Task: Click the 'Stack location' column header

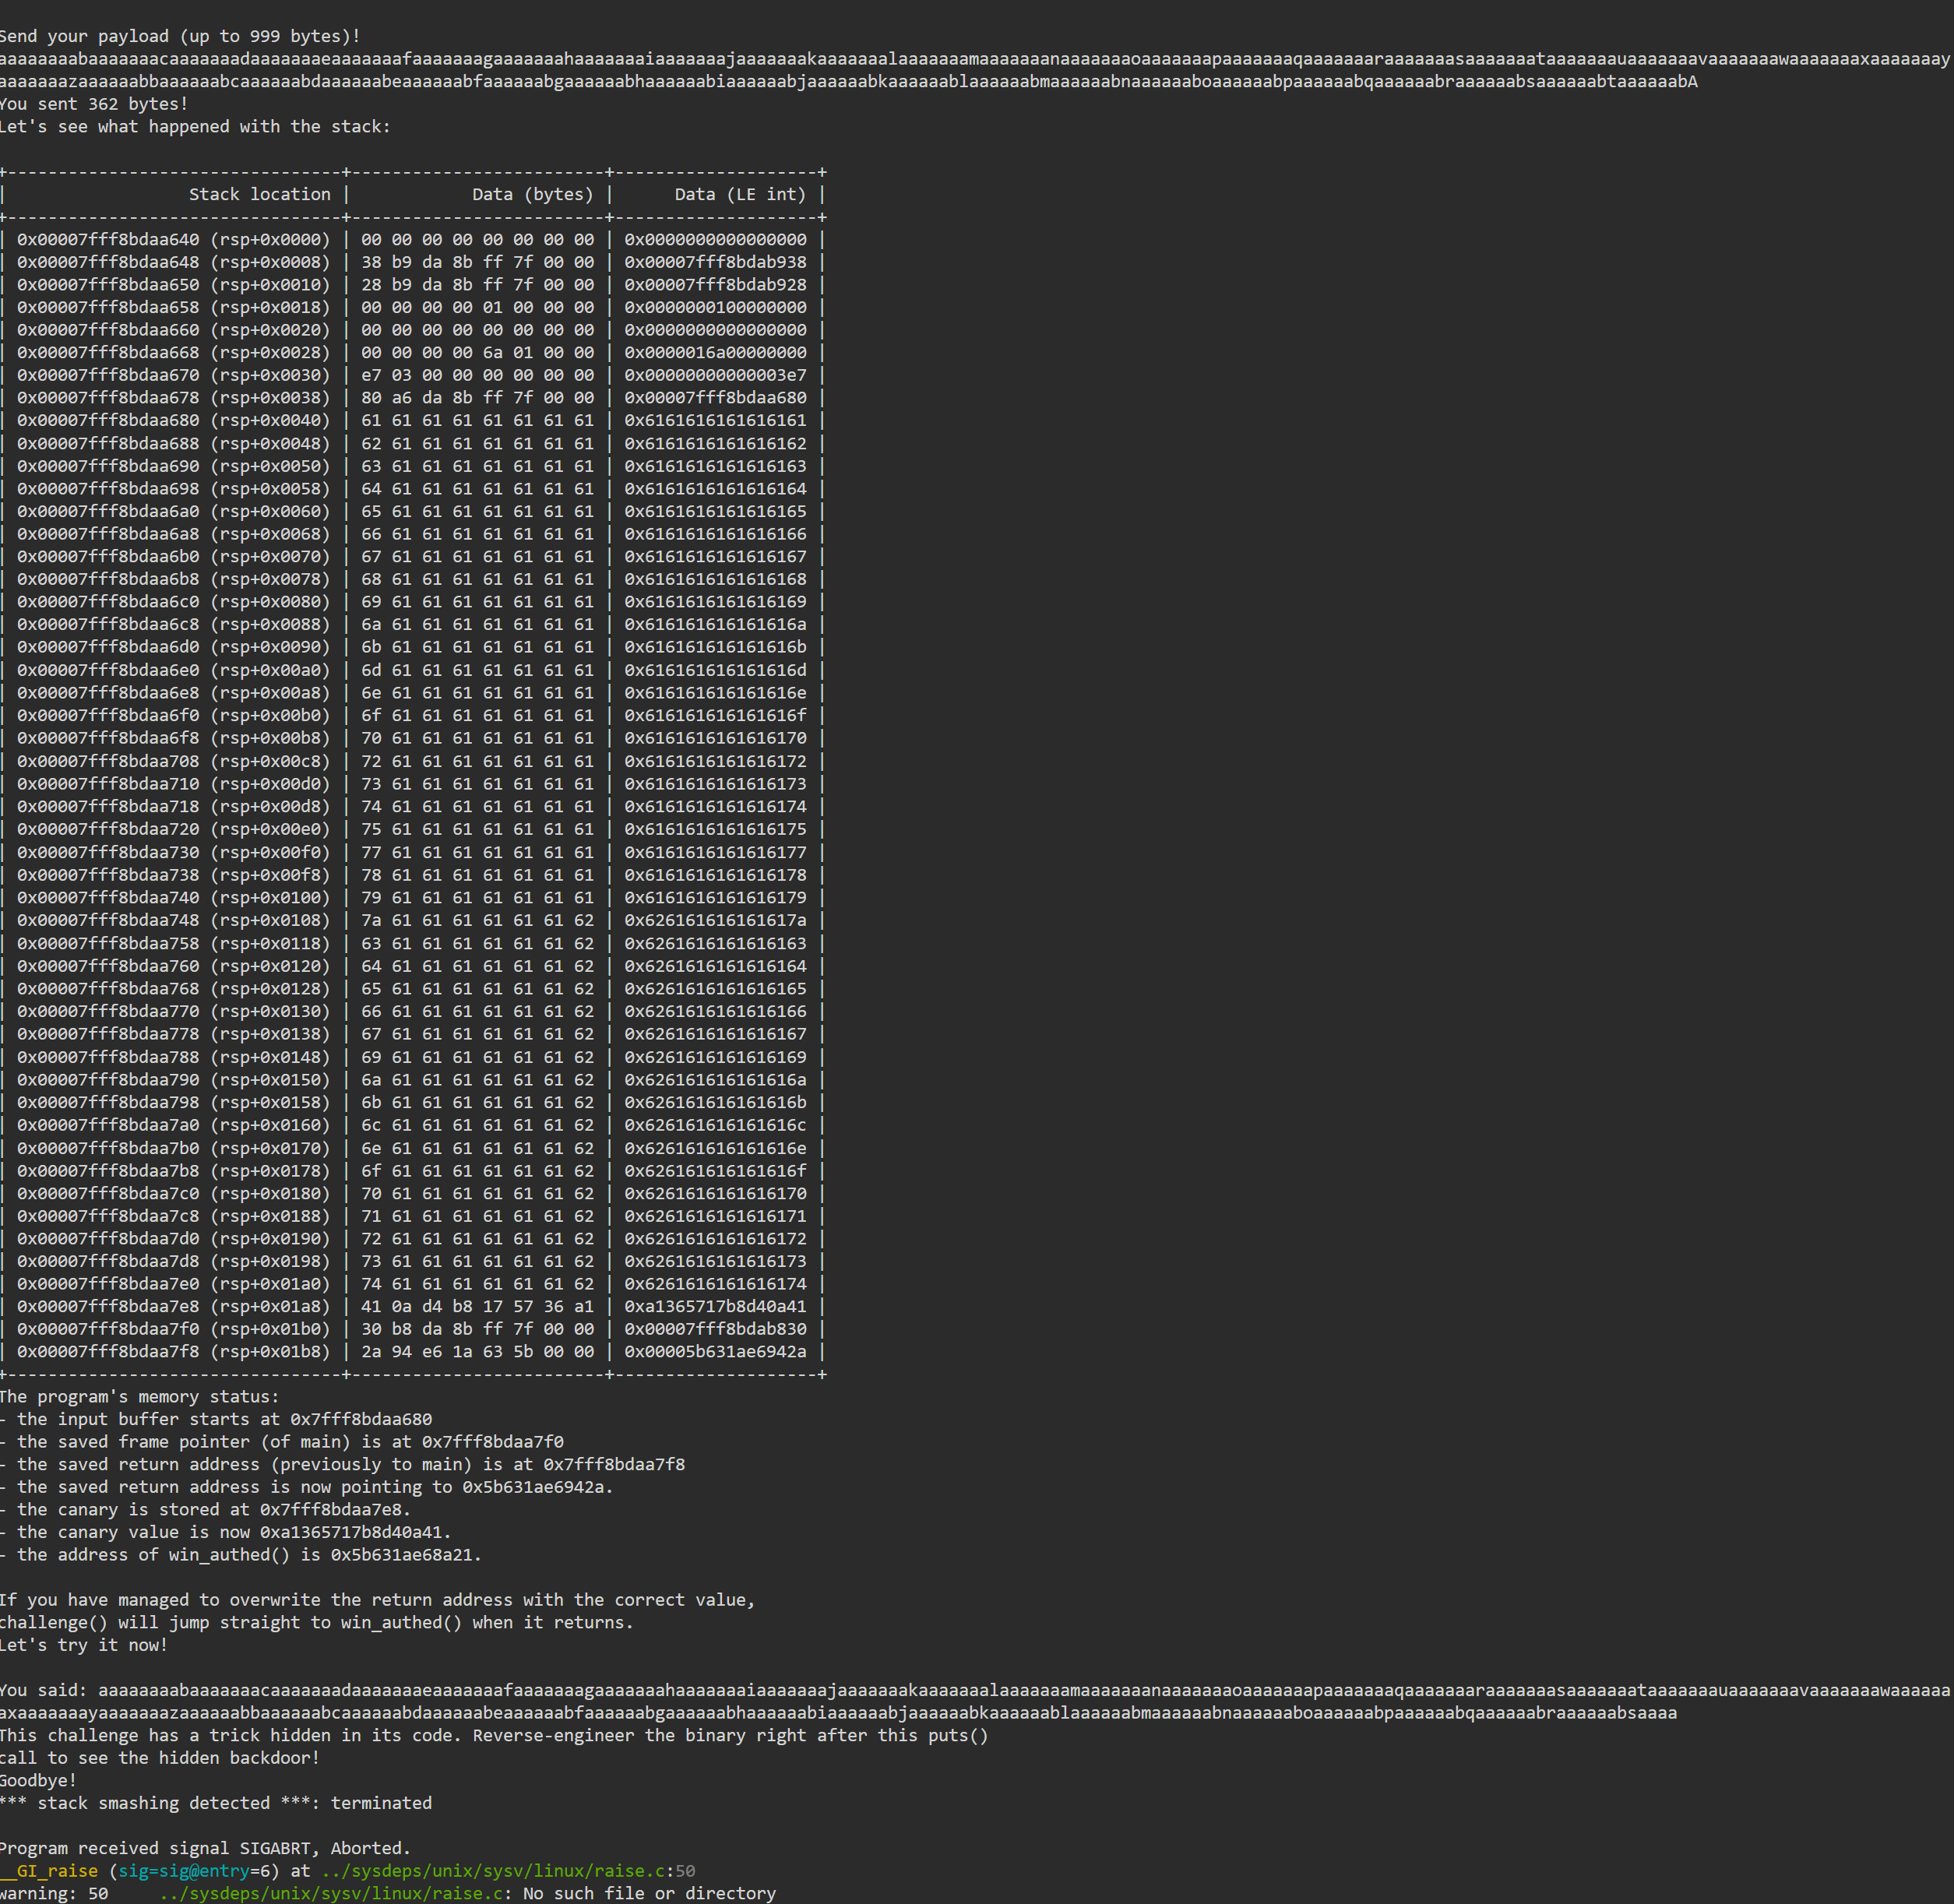Action: 260,195
